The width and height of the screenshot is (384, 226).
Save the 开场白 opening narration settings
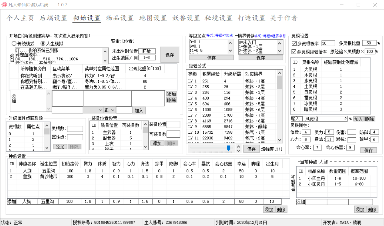coord(170,55)
